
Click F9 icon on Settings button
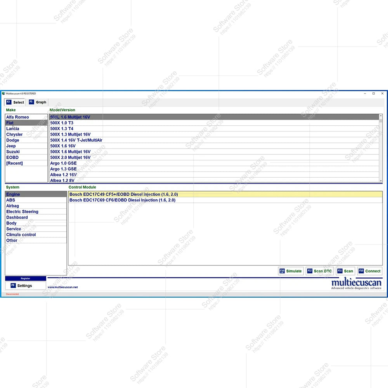(13, 285)
